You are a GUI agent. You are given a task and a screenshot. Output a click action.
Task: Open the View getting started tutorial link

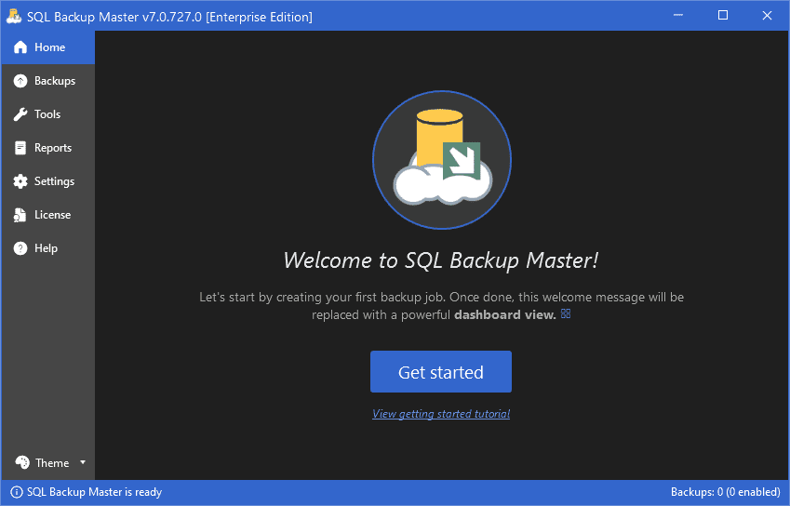(x=441, y=414)
